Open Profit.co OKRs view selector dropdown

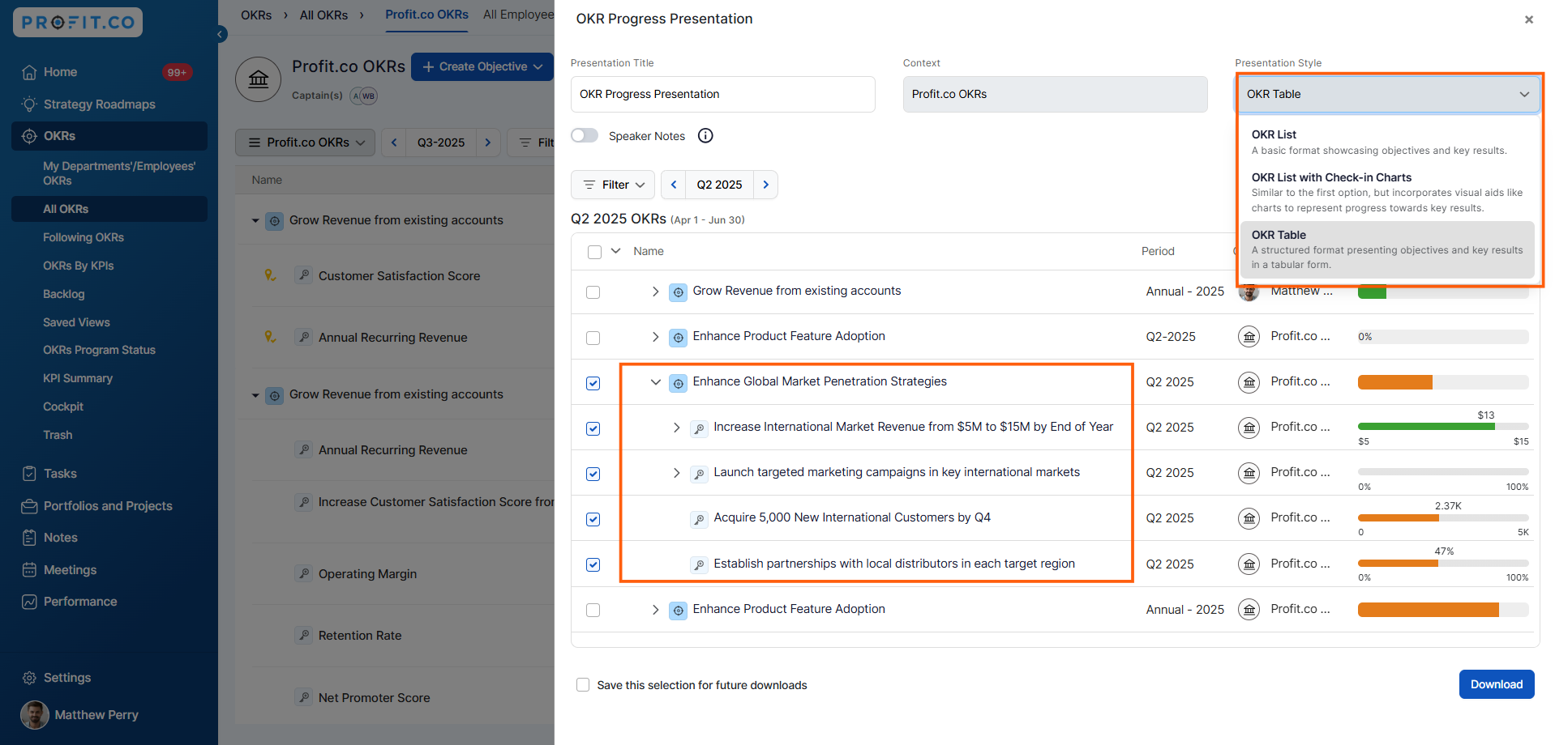pyautogui.click(x=306, y=143)
